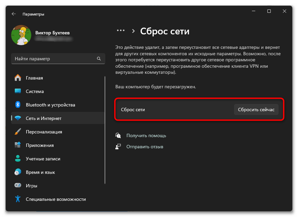Screen dimensions: 298x217
Task: Open the Главная home icon
Action: [18, 78]
